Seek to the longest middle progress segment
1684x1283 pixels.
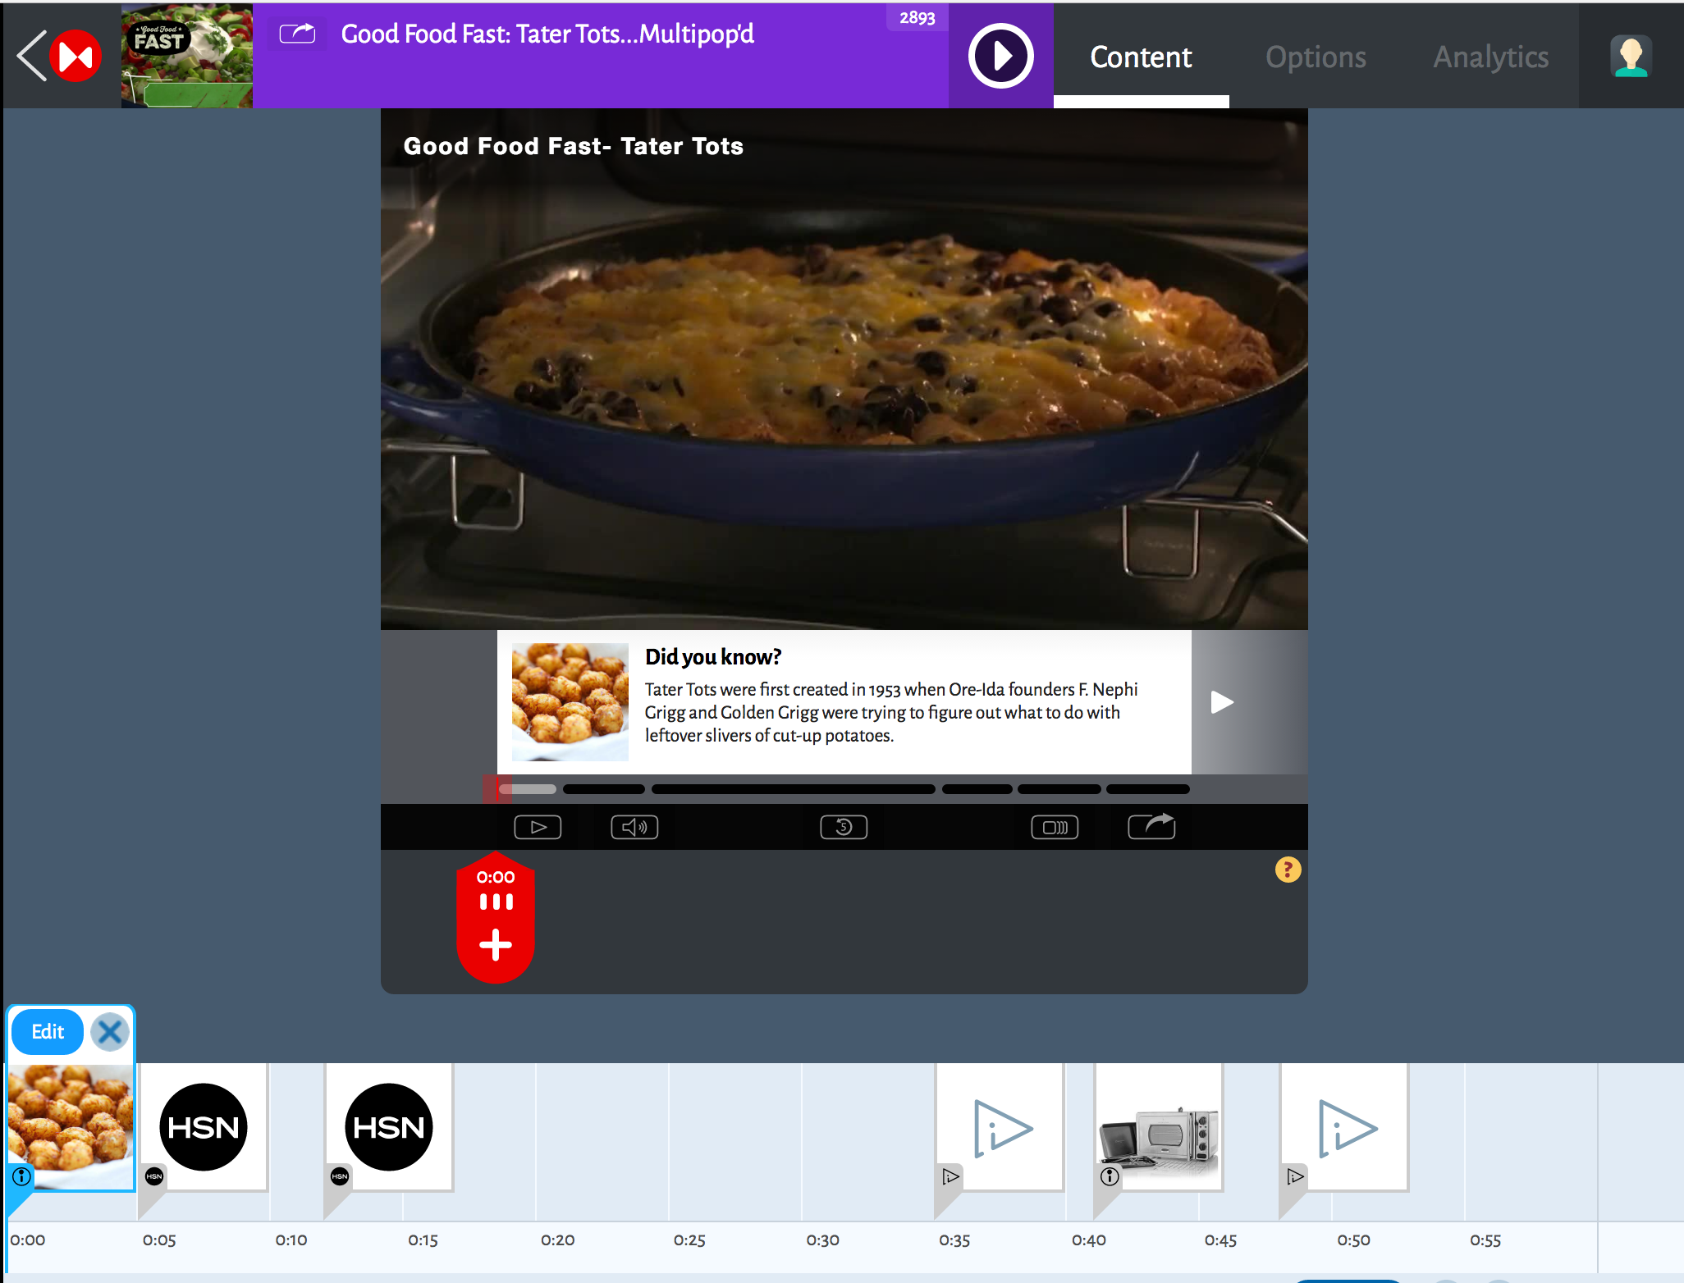[793, 789]
